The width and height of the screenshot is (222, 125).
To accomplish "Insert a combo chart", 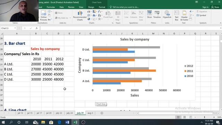I will pos(100,15).
